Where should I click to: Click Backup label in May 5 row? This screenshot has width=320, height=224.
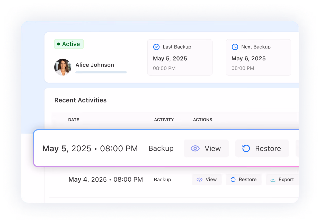(x=161, y=148)
